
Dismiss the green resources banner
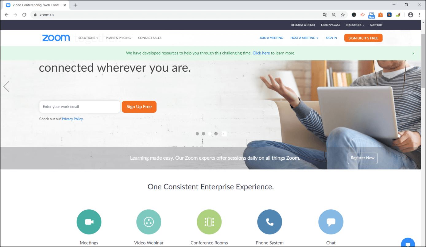click(x=413, y=54)
